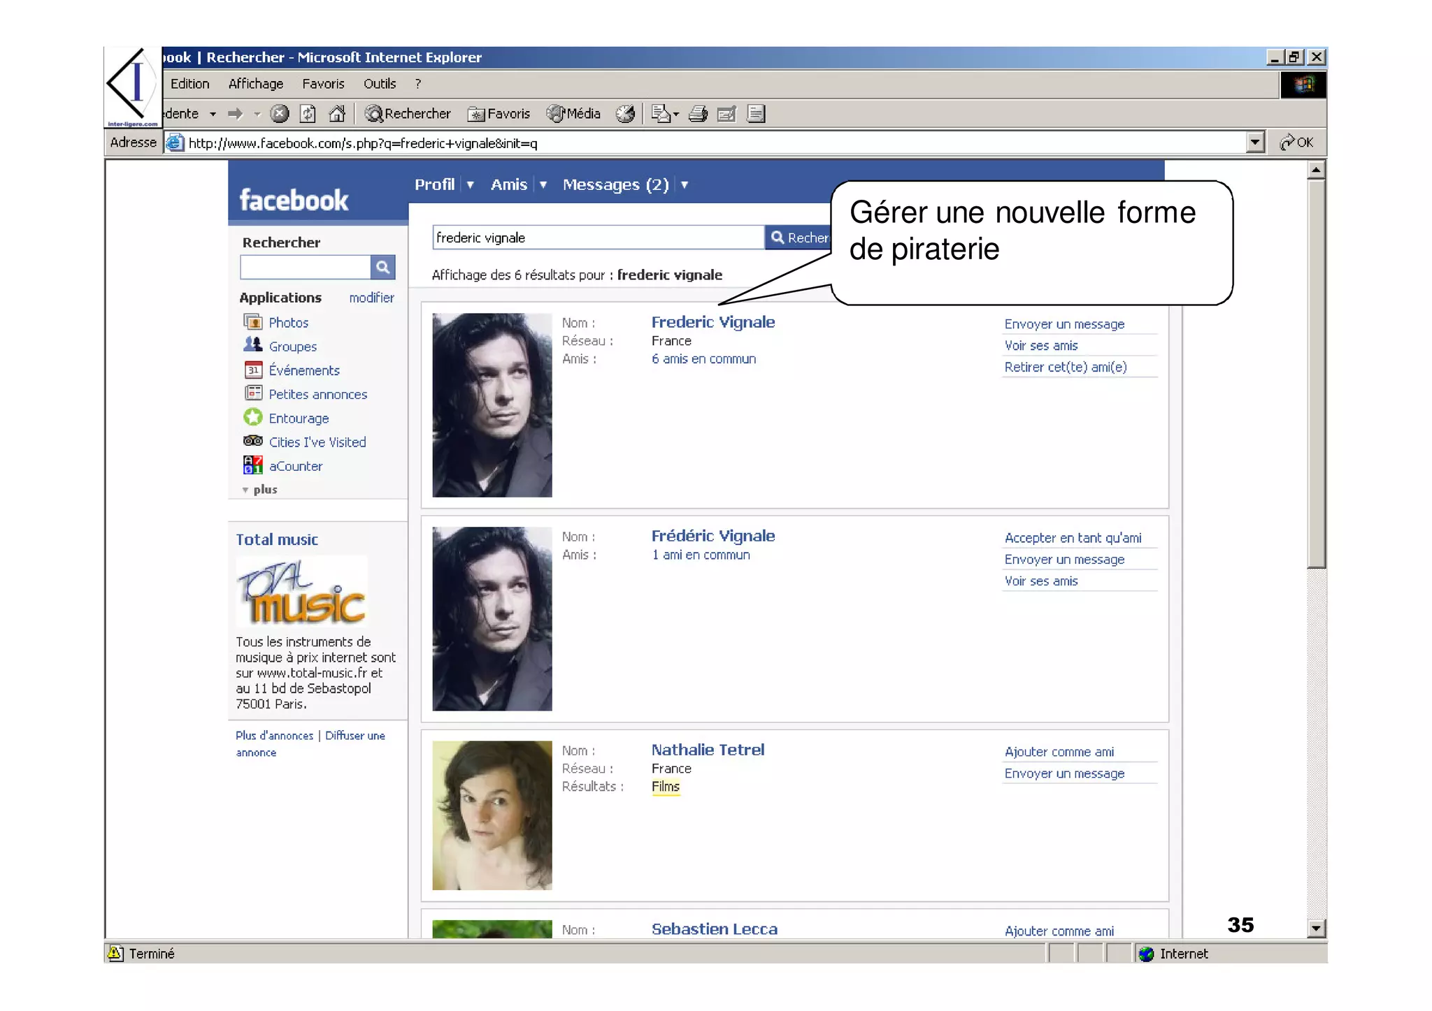Viewport: 1432px width, 1011px height.
Task: Click the History icon next to Média
Action: coord(625,114)
